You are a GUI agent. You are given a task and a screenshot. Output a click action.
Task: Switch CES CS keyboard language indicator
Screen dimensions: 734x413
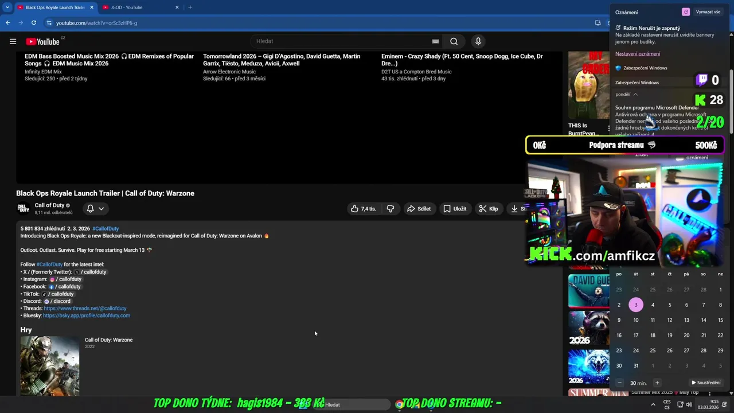pyautogui.click(x=667, y=404)
